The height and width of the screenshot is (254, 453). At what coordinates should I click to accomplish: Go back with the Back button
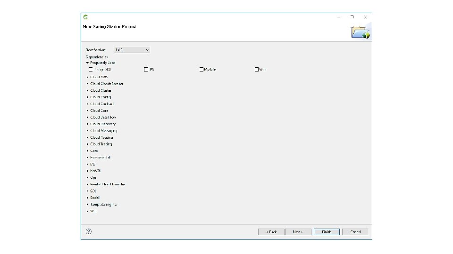click(x=271, y=232)
